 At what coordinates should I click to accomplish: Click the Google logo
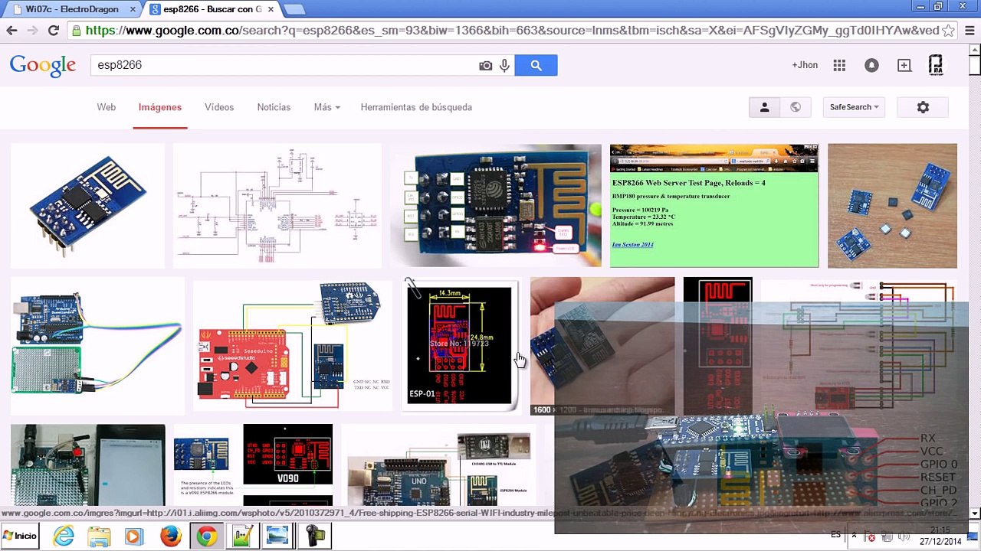(43, 66)
